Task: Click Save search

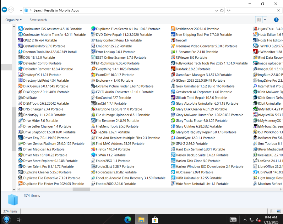Action: [38, 20]
